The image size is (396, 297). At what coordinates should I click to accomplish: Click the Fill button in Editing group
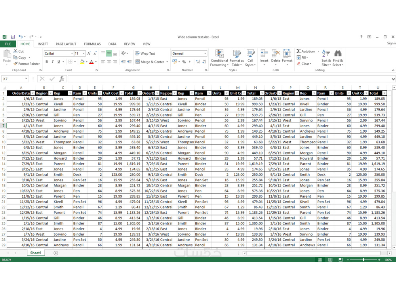(302, 57)
